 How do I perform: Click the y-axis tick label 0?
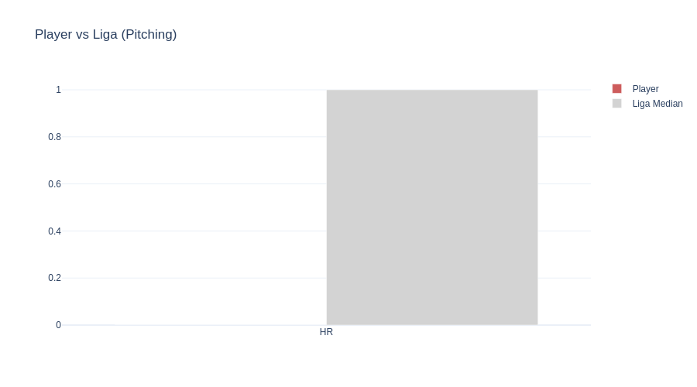coord(58,325)
